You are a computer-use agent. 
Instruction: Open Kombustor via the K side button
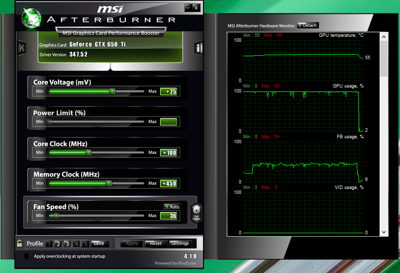tap(22, 48)
